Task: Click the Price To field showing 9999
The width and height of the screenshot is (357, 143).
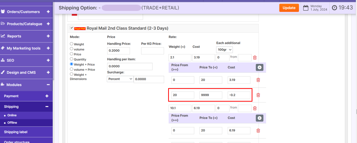Action: coord(211,95)
